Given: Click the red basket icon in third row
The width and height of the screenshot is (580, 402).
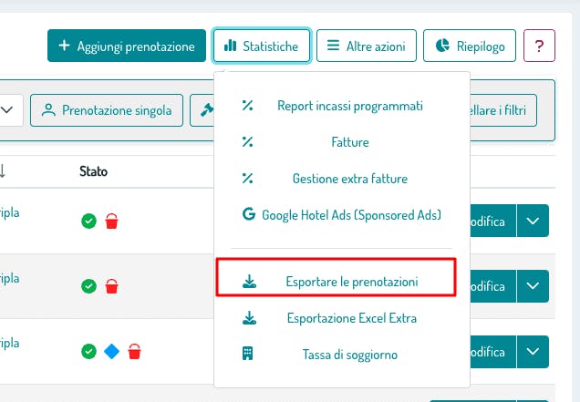Looking at the screenshot, I should coord(134,351).
